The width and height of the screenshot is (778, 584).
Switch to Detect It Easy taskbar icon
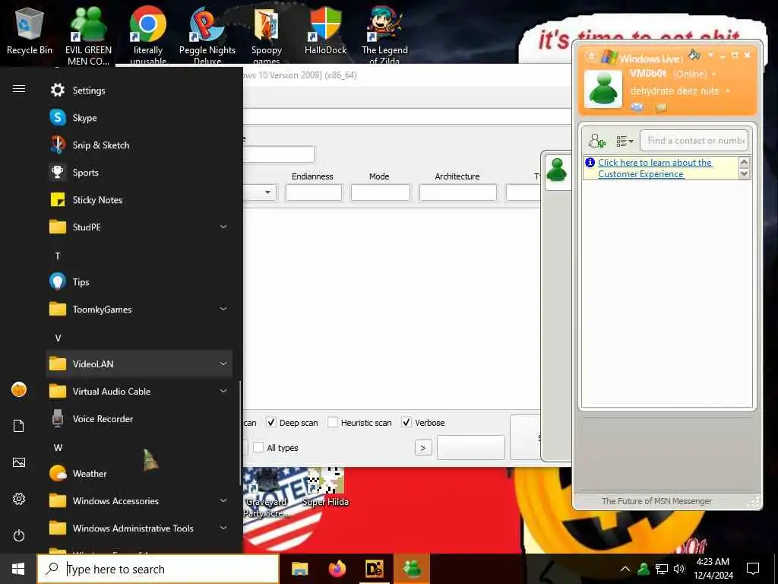coord(374,569)
